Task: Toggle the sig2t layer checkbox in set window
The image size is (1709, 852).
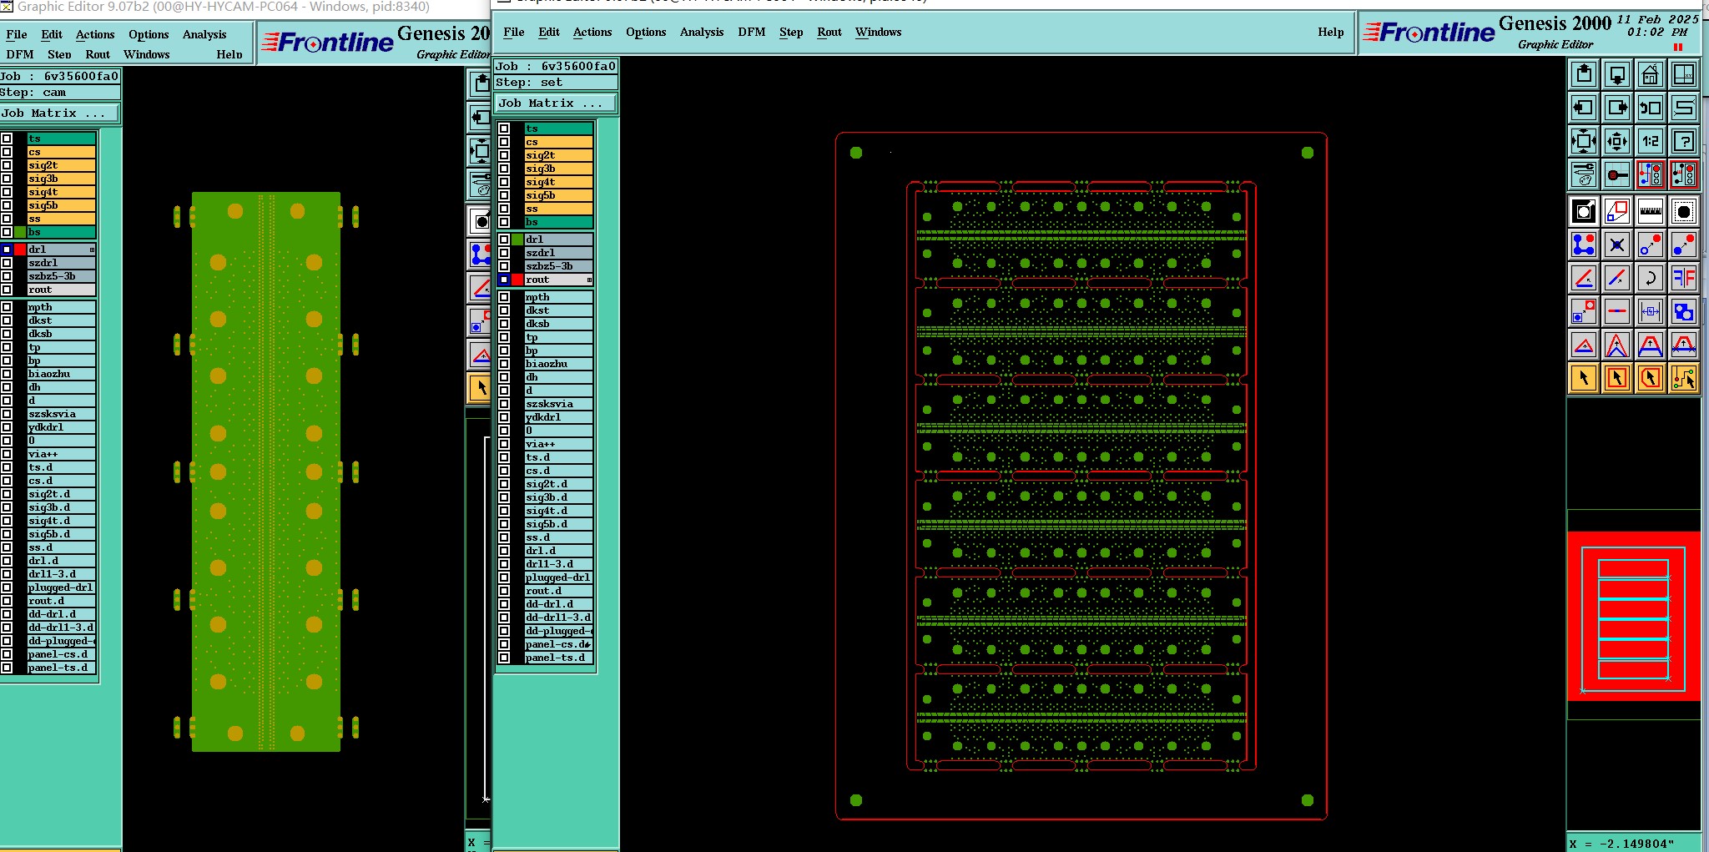Action: pos(504,155)
